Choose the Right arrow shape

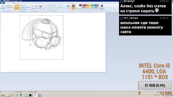(52, 7)
